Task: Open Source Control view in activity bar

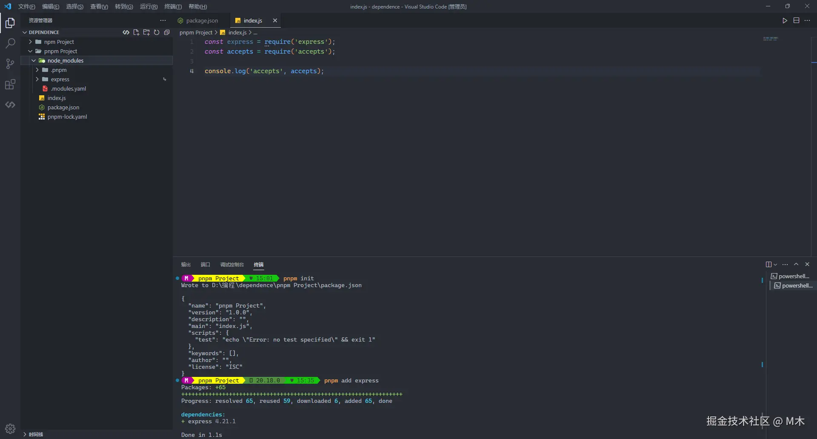Action: click(x=10, y=64)
